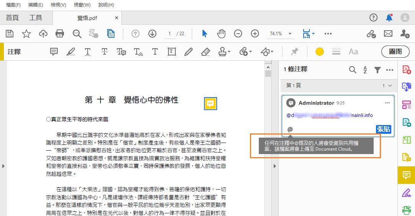The image size is (415, 216).
Task: Select the highlight text tool
Action: tap(71, 52)
